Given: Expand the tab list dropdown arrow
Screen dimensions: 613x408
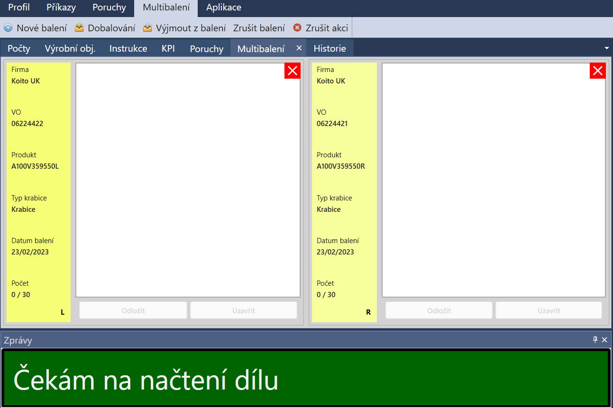Looking at the screenshot, I should (606, 48).
